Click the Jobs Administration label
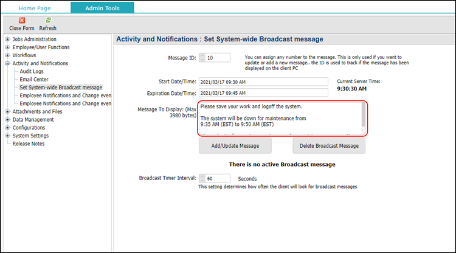 tap(34, 39)
